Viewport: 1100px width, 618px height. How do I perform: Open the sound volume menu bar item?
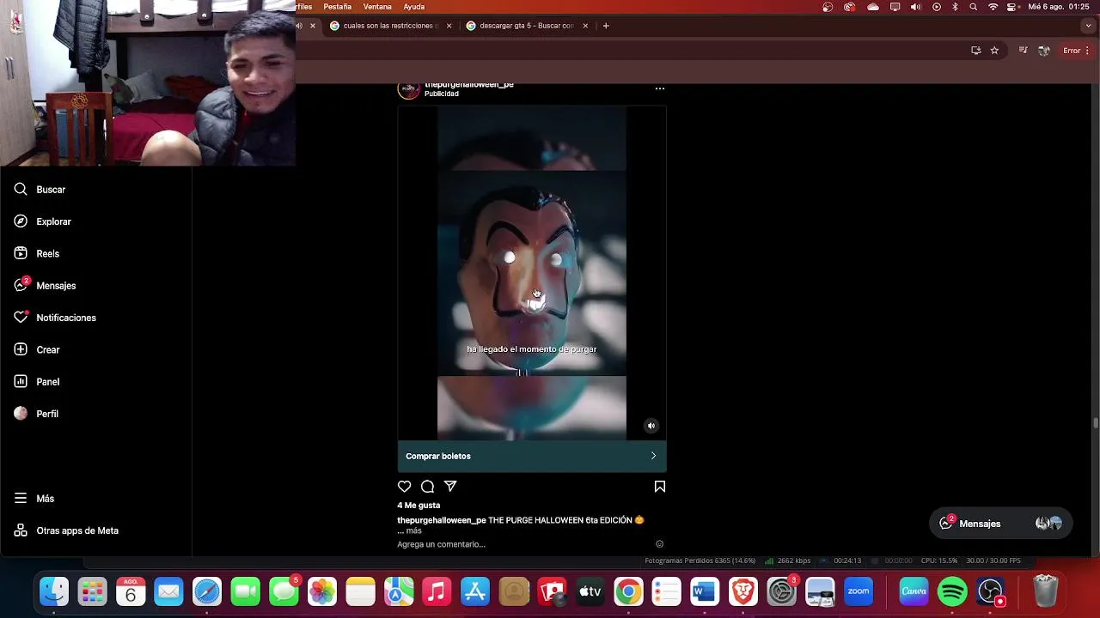(915, 7)
